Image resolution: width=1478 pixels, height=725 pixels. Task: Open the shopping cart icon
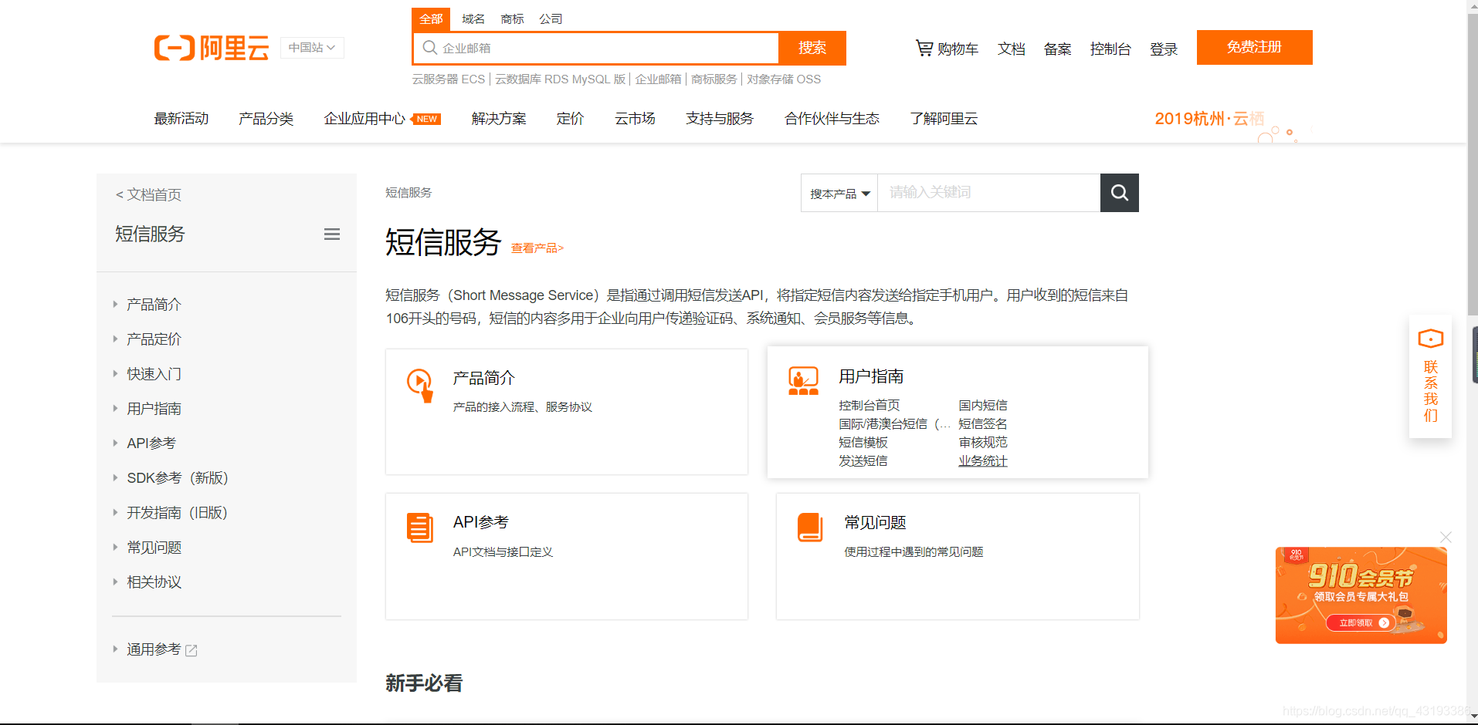[924, 48]
